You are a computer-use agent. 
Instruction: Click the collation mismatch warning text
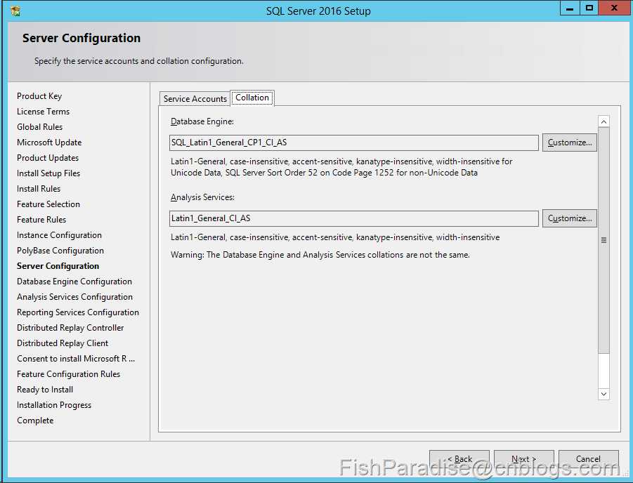coord(320,255)
